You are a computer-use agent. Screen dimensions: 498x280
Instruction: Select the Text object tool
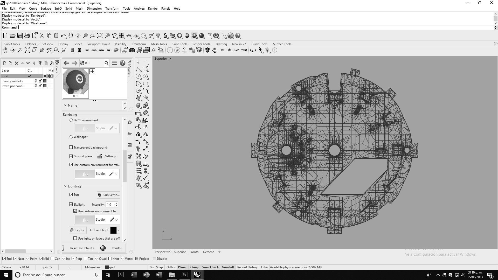click(138, 149)
